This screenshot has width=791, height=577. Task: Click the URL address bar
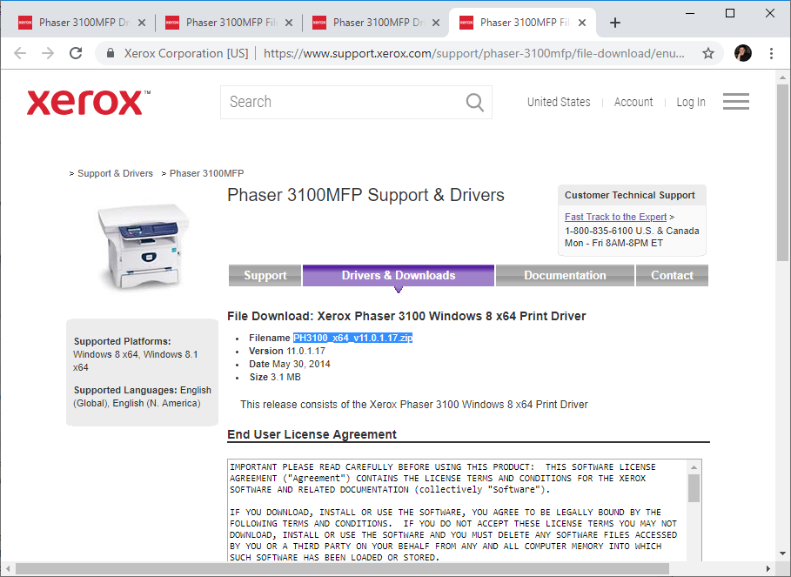(x=474, y=53)
